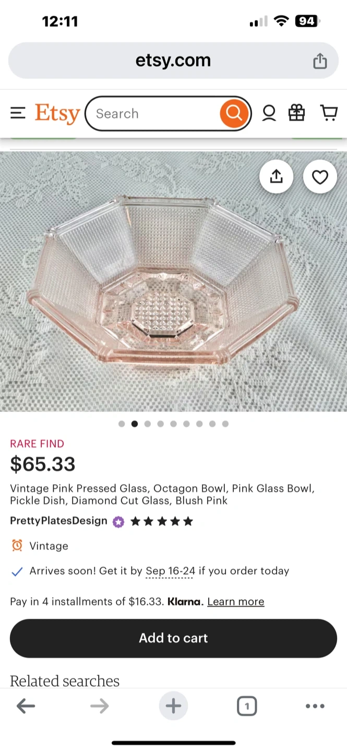The height and width of the screenshot is (752, 347).
Task: Add the pink bowl to cart
Action: click(x=173, y=638)
